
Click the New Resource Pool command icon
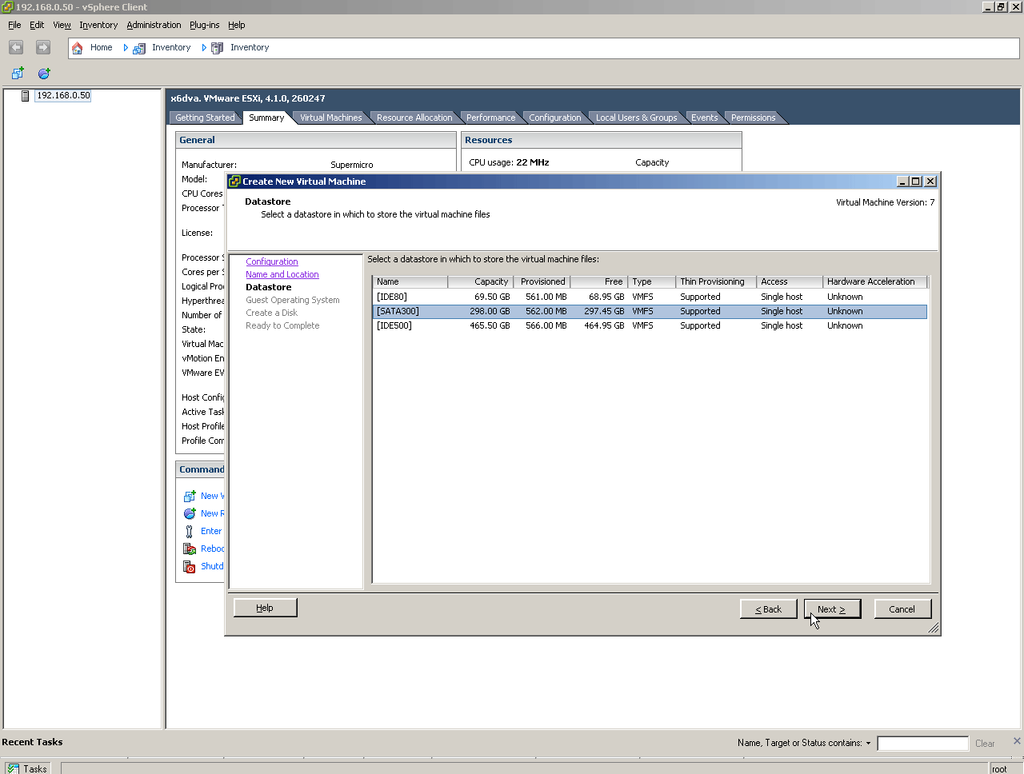tap(190, 514)
